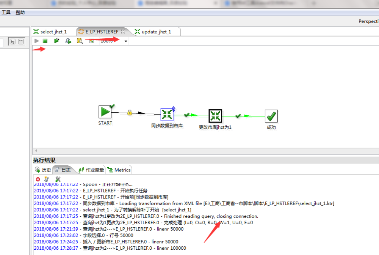Click log line '开始执行任务'
The image size is (379, 255).
pos(91,190)
